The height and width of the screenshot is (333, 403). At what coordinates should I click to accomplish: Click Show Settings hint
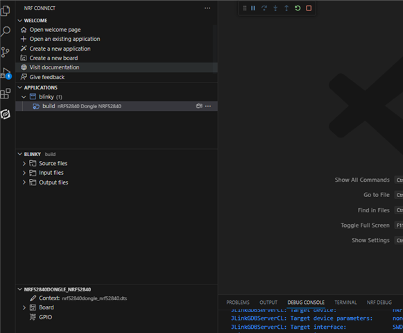coord(370,240)
